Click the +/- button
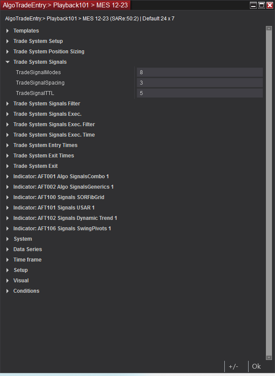 pyautogui.click(x=233, y=366)
